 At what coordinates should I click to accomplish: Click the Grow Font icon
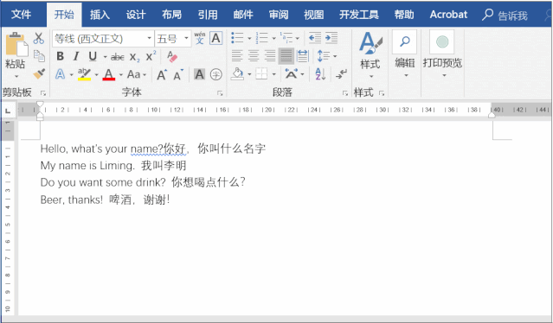point(162,74)
